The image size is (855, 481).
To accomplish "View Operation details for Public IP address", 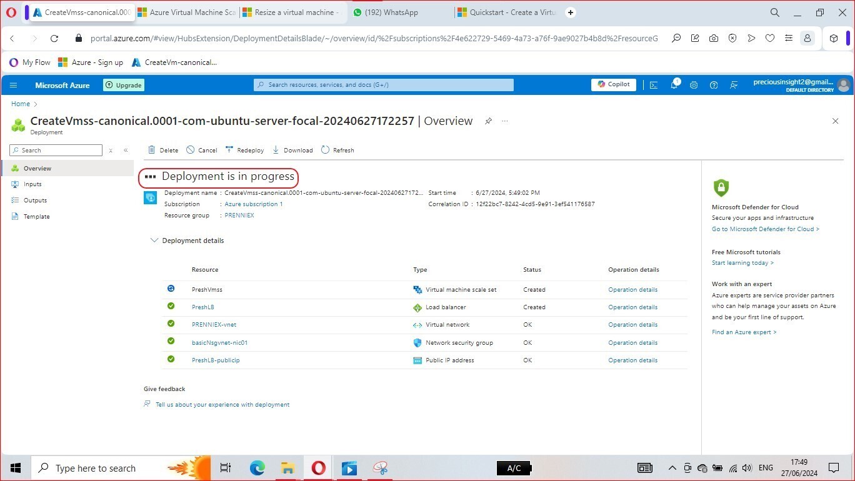I will pyautogui.click(x=632, y=360).
